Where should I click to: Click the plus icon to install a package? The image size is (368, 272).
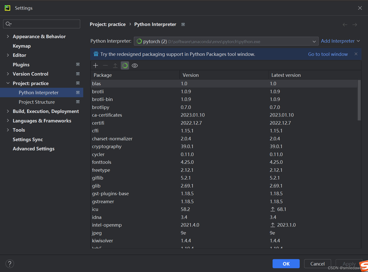coord(95,65)
